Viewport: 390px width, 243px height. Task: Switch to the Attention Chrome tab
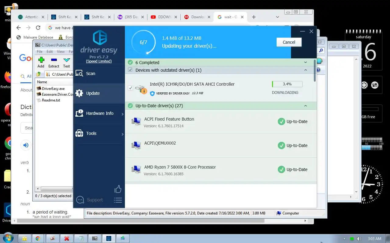(x=31, y=17)
